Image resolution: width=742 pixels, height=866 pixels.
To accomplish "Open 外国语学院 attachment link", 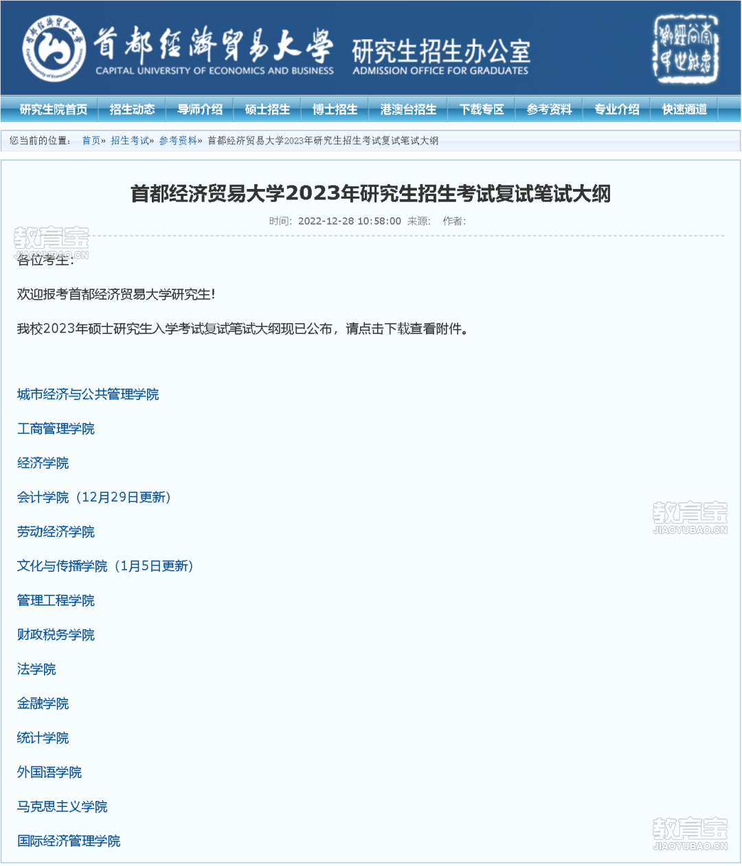I will (x=49, y=773).
